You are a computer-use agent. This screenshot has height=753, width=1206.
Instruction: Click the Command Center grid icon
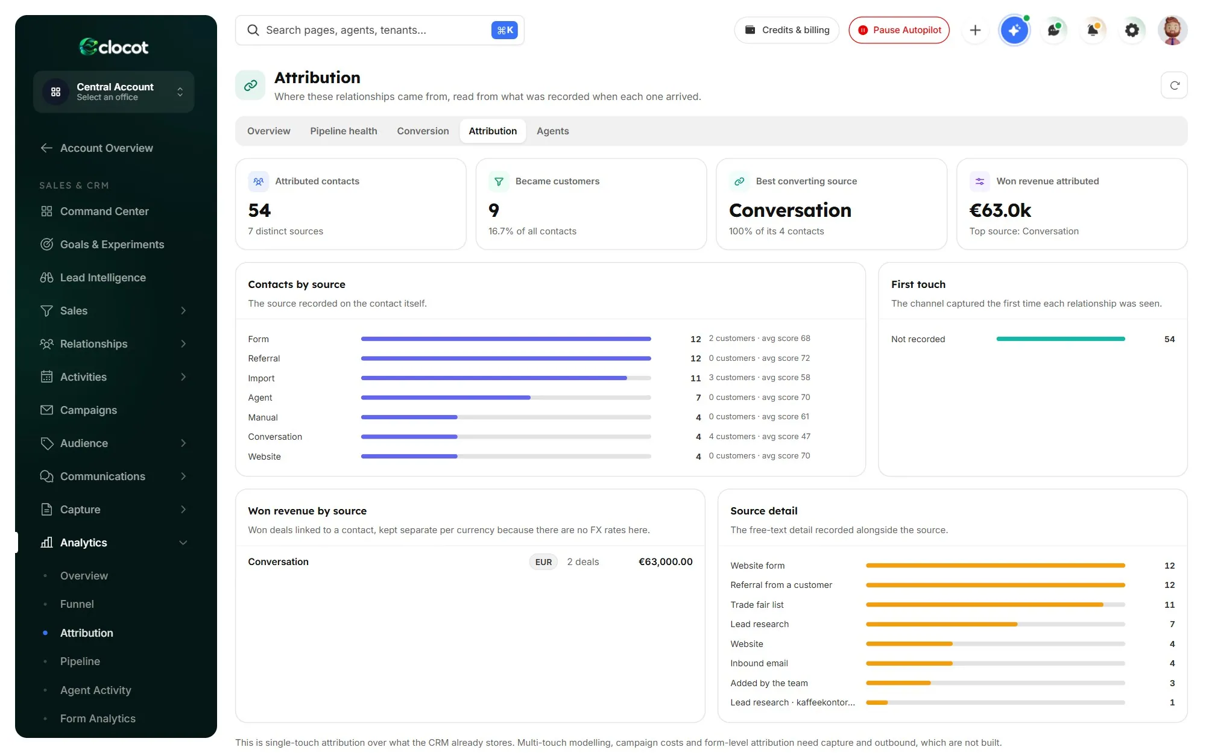(x=46, y=211)
